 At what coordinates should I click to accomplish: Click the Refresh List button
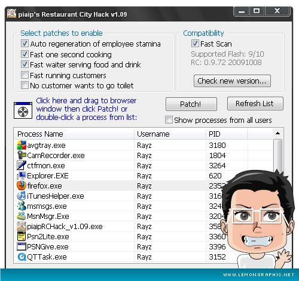pos(255,104)
